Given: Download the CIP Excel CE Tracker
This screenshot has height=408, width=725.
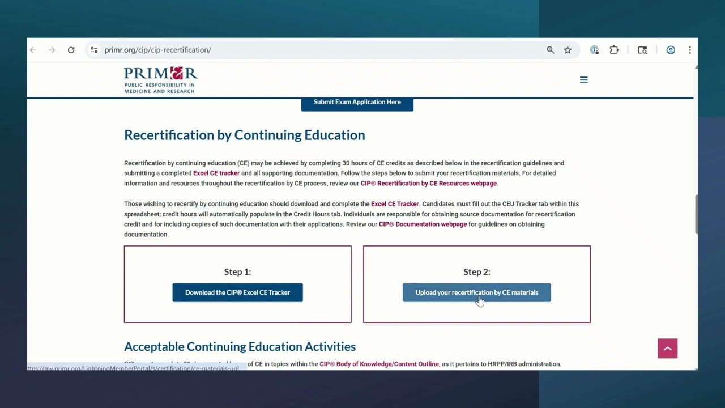Looking at the screenshot, I should (237, 292).
